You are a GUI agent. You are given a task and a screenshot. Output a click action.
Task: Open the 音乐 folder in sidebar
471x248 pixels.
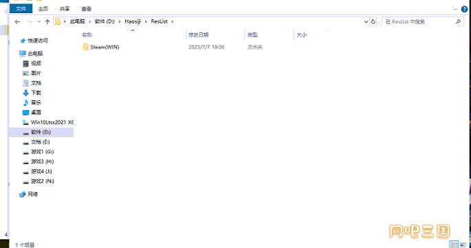pyautogui.click(x=36, y=102)
